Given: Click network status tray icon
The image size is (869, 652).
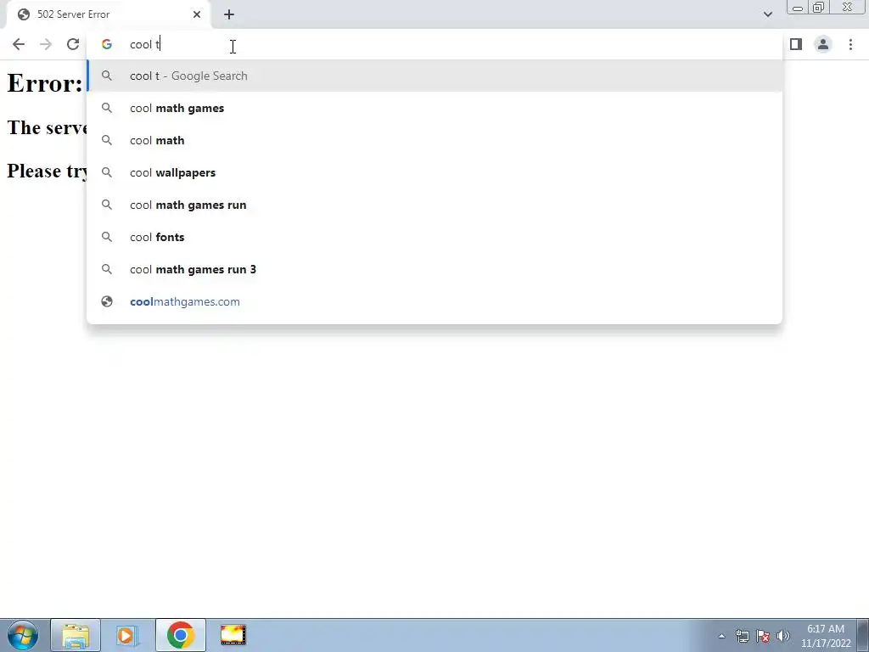Looking at the screenshot, I should tap(742, 636).
